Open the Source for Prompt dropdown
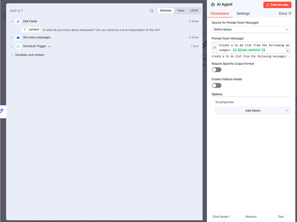Image resolution: width=297 pixels, height=222 pixels. point(251,30)
